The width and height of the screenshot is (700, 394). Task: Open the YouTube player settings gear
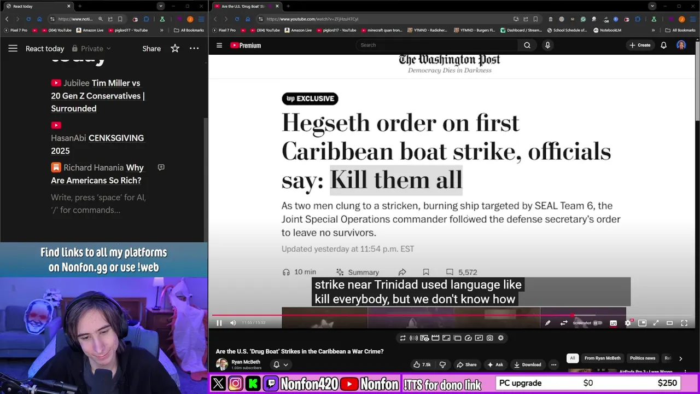(x=628, y=323)
